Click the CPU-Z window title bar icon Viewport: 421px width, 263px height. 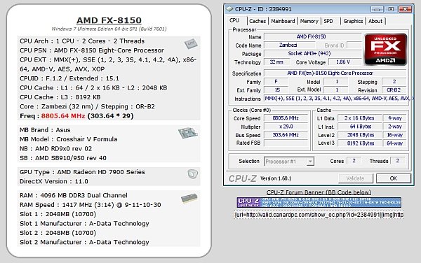pyautogui.click(x=229, y=9)
